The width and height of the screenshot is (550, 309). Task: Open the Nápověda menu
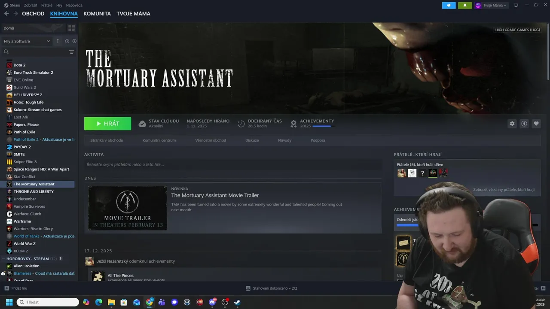(x=74, y=5)
